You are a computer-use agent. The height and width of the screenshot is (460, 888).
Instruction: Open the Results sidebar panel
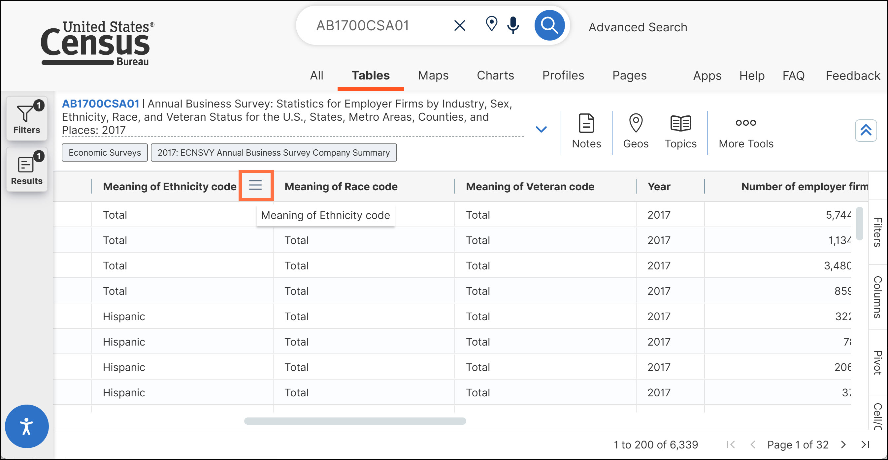tap(27, 169)
